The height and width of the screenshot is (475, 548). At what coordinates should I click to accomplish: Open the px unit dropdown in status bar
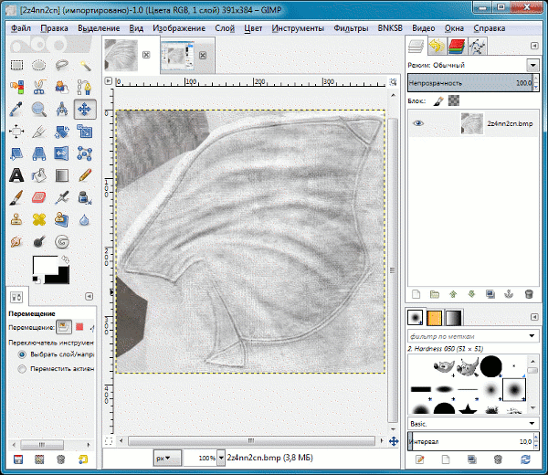coord(167,458)
